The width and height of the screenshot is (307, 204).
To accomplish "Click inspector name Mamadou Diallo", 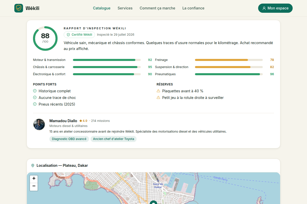I will [x=63, y=121].
